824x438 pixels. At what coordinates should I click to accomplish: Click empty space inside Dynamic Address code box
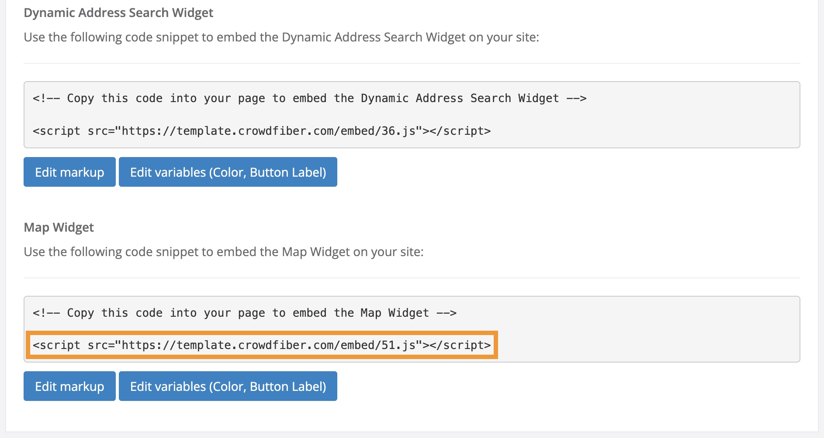tap(655, 127)
